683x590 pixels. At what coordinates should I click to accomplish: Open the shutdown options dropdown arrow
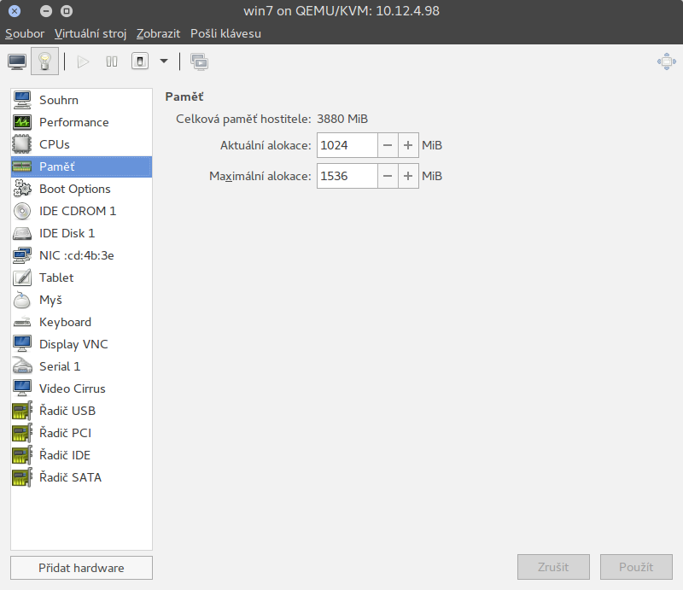click(x=164, y=61)
